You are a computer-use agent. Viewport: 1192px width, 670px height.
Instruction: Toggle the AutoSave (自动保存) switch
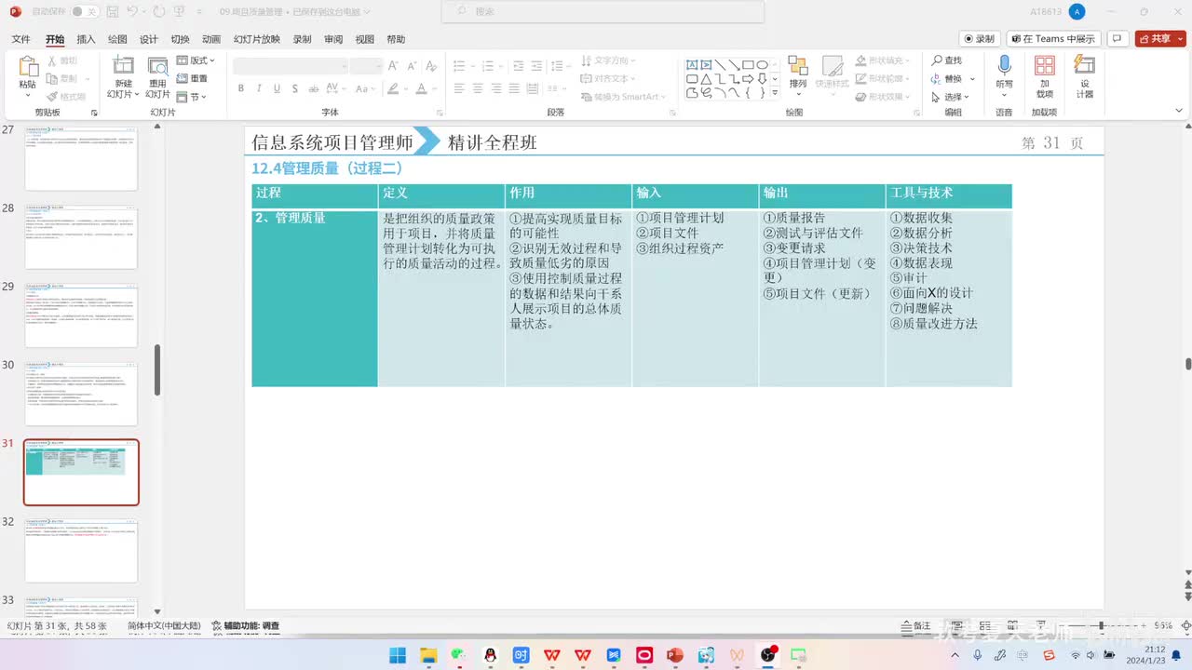pyautogui.click(x=85, y=11)
